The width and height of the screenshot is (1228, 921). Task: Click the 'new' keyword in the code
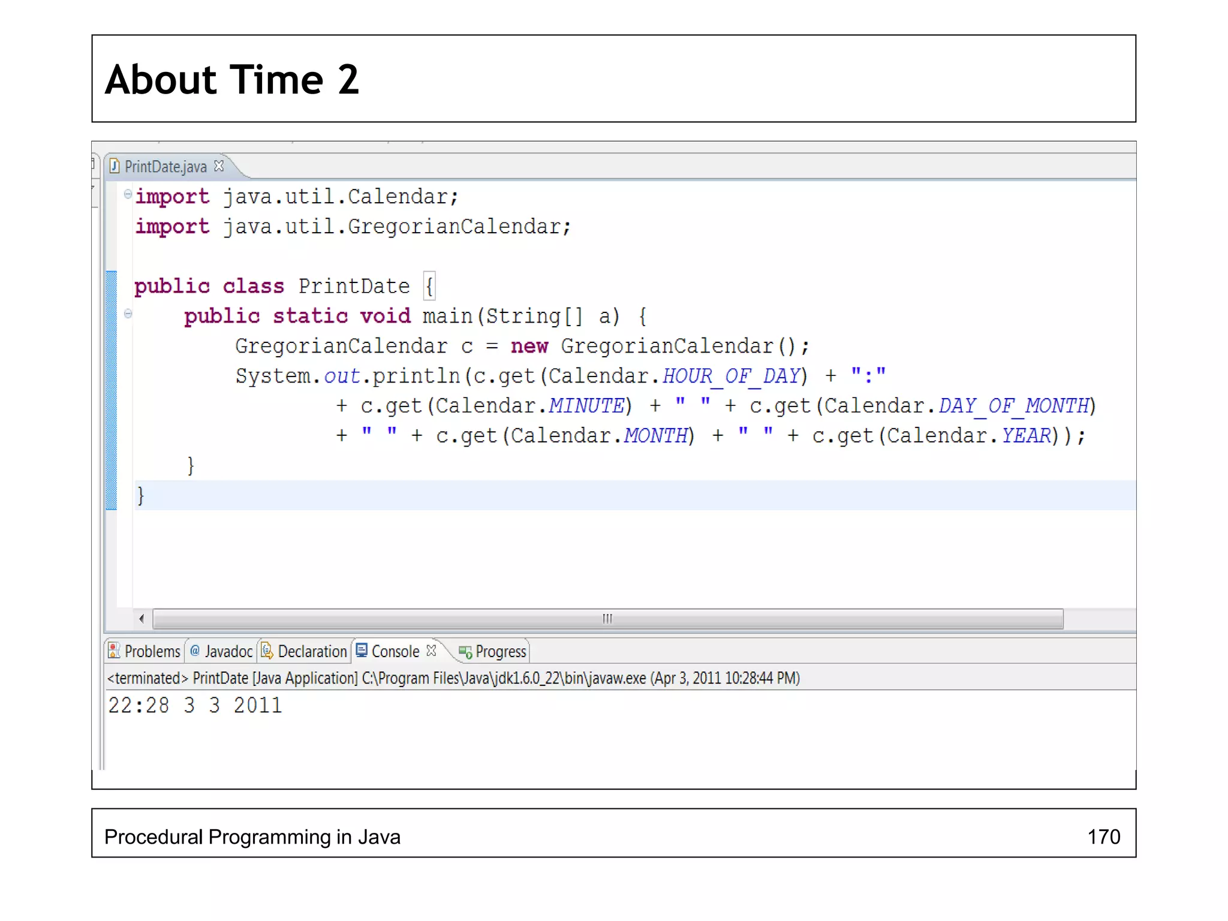pyautogui.click(x=529, y=346)
